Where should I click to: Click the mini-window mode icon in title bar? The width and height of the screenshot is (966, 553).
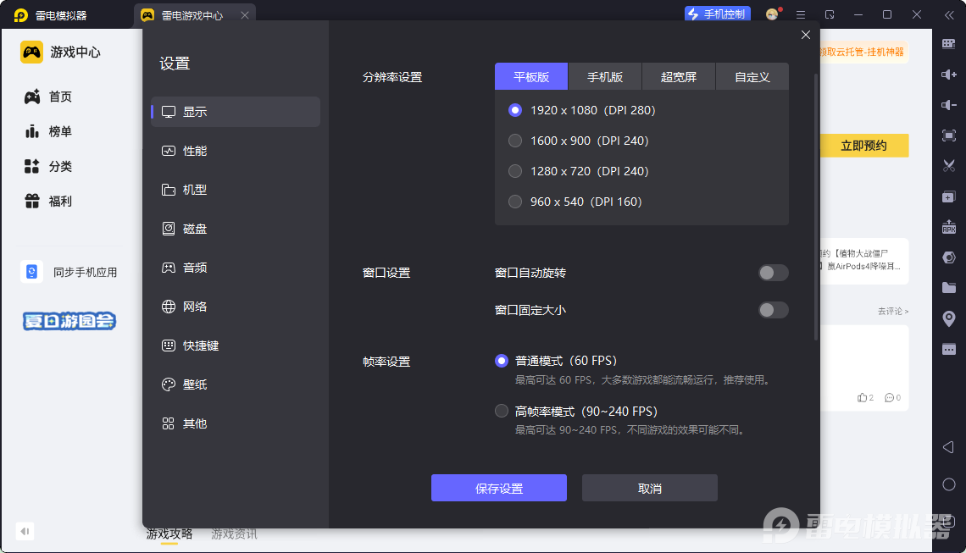tap(830, 14)
